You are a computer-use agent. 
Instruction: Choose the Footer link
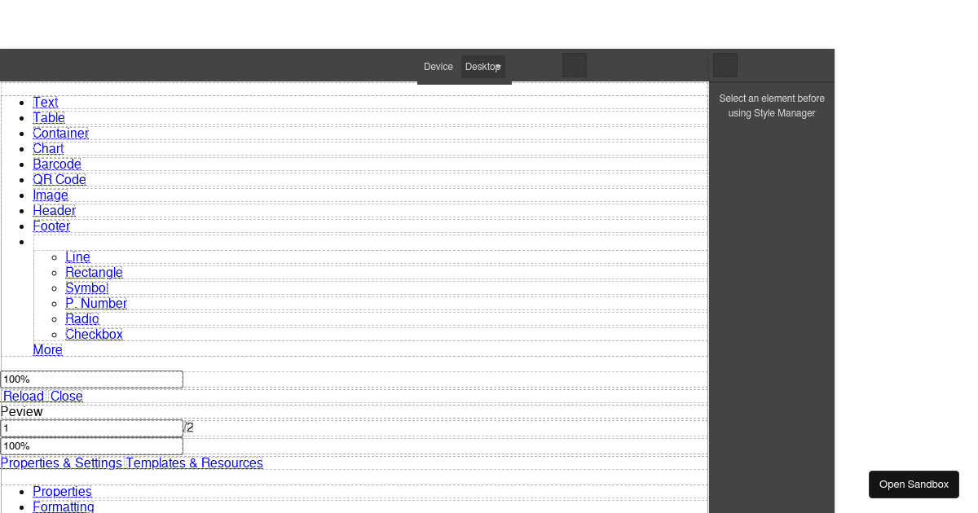click(51, 226)
